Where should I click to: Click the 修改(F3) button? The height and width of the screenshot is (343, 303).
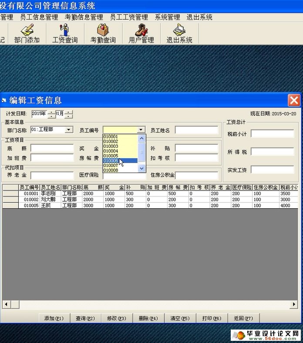coord(117,318)
